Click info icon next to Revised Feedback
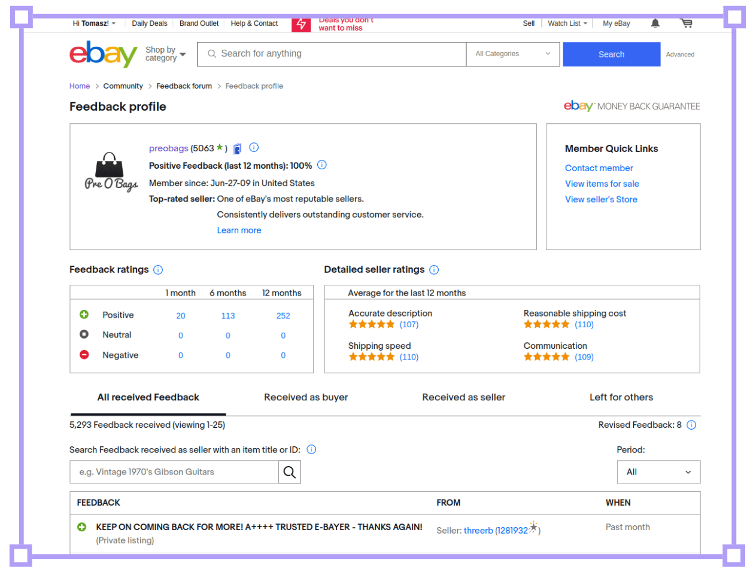This screenshot has width=753, height=575. point(691,425)
